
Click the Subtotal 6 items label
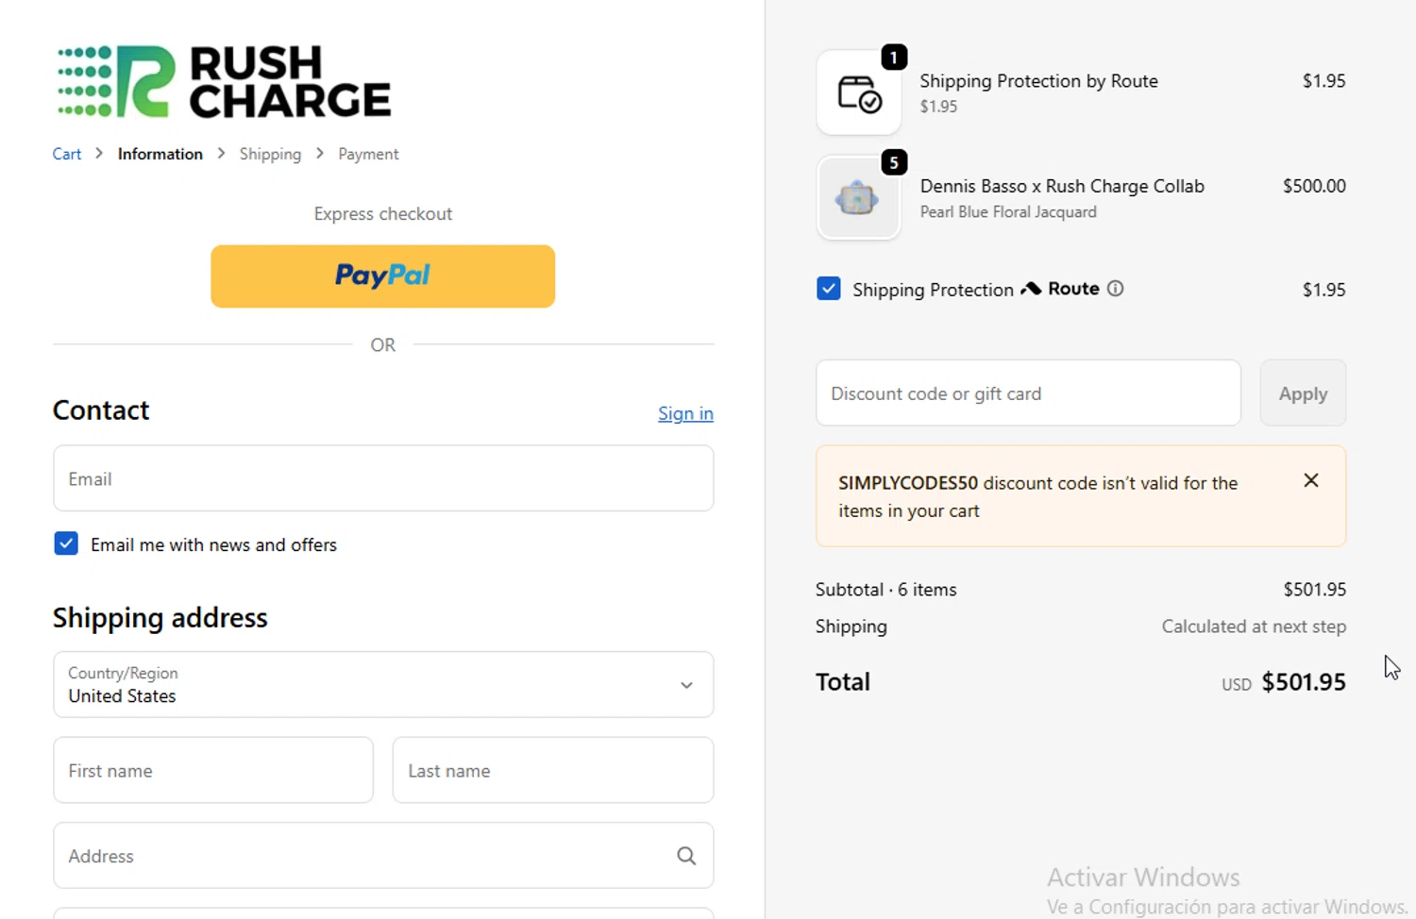click(x=885, y=590)
